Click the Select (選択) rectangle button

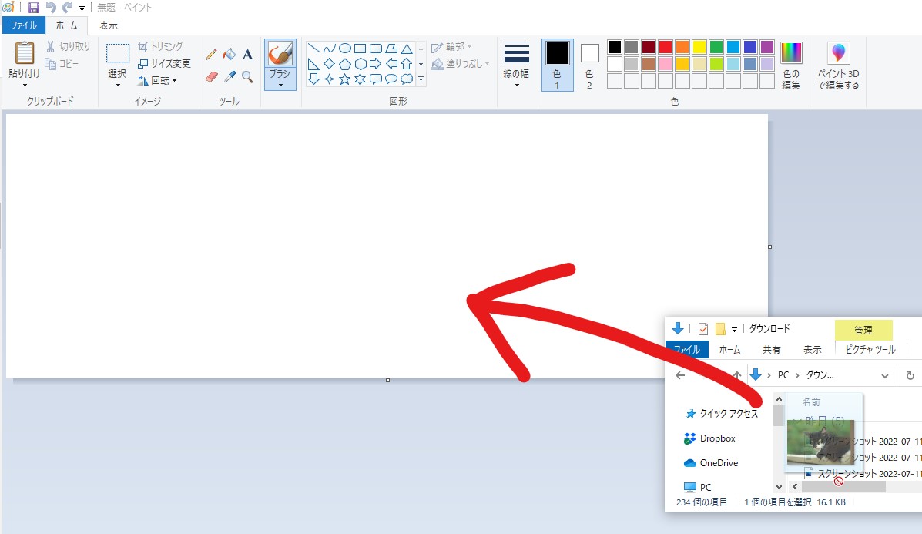click(118, 53)
